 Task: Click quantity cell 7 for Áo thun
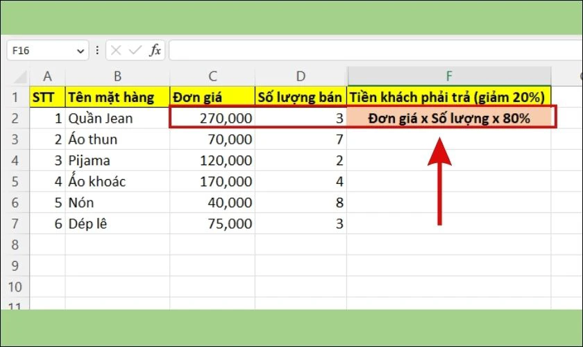301,139
